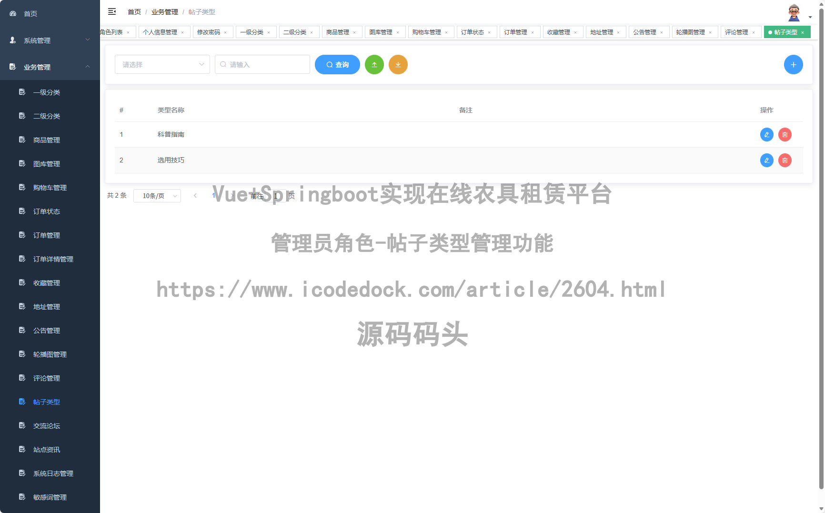Collapse the sidebar with the hamburger icon
825x513 pixels.
pyautogui.click(x=112, y=11)
